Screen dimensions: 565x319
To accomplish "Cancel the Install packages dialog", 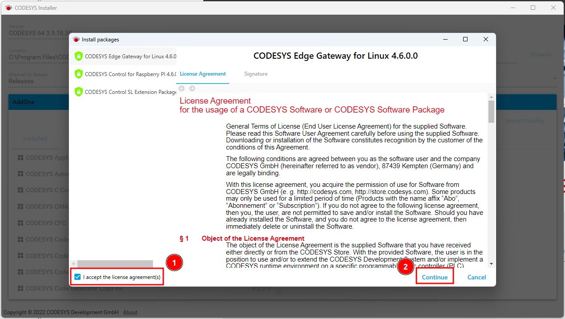I will coord(476,277).
